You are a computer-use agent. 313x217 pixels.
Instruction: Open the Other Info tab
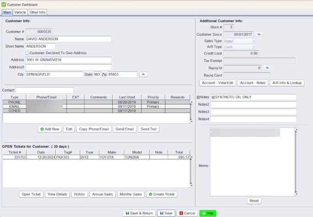point(38,12)
